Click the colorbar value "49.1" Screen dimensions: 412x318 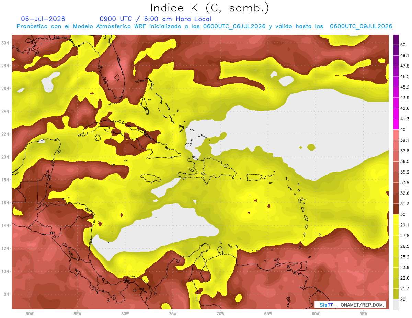(x=405, y=55)
